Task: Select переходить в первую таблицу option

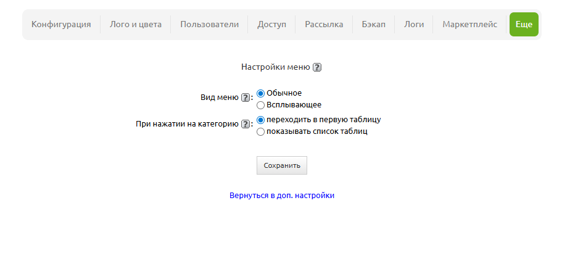Action: coord(260,120)
